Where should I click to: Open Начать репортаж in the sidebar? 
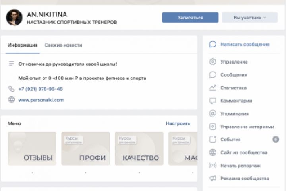(240, 166)
